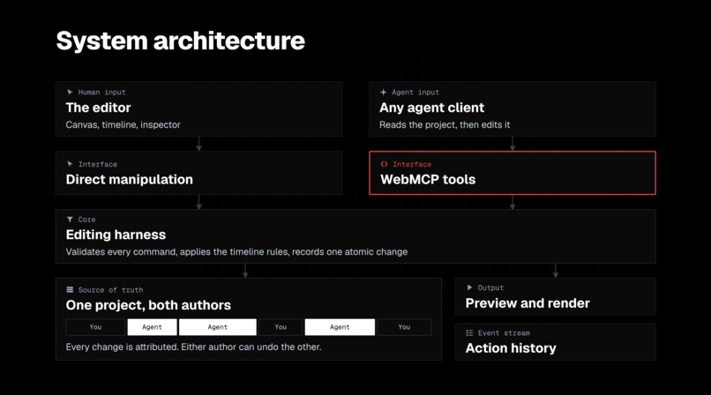Click the Validates every command description

(x=236, y=252)
